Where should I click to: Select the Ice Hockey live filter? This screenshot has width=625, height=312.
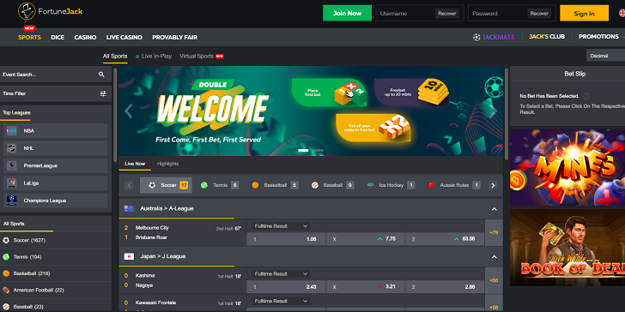point(391,185)
